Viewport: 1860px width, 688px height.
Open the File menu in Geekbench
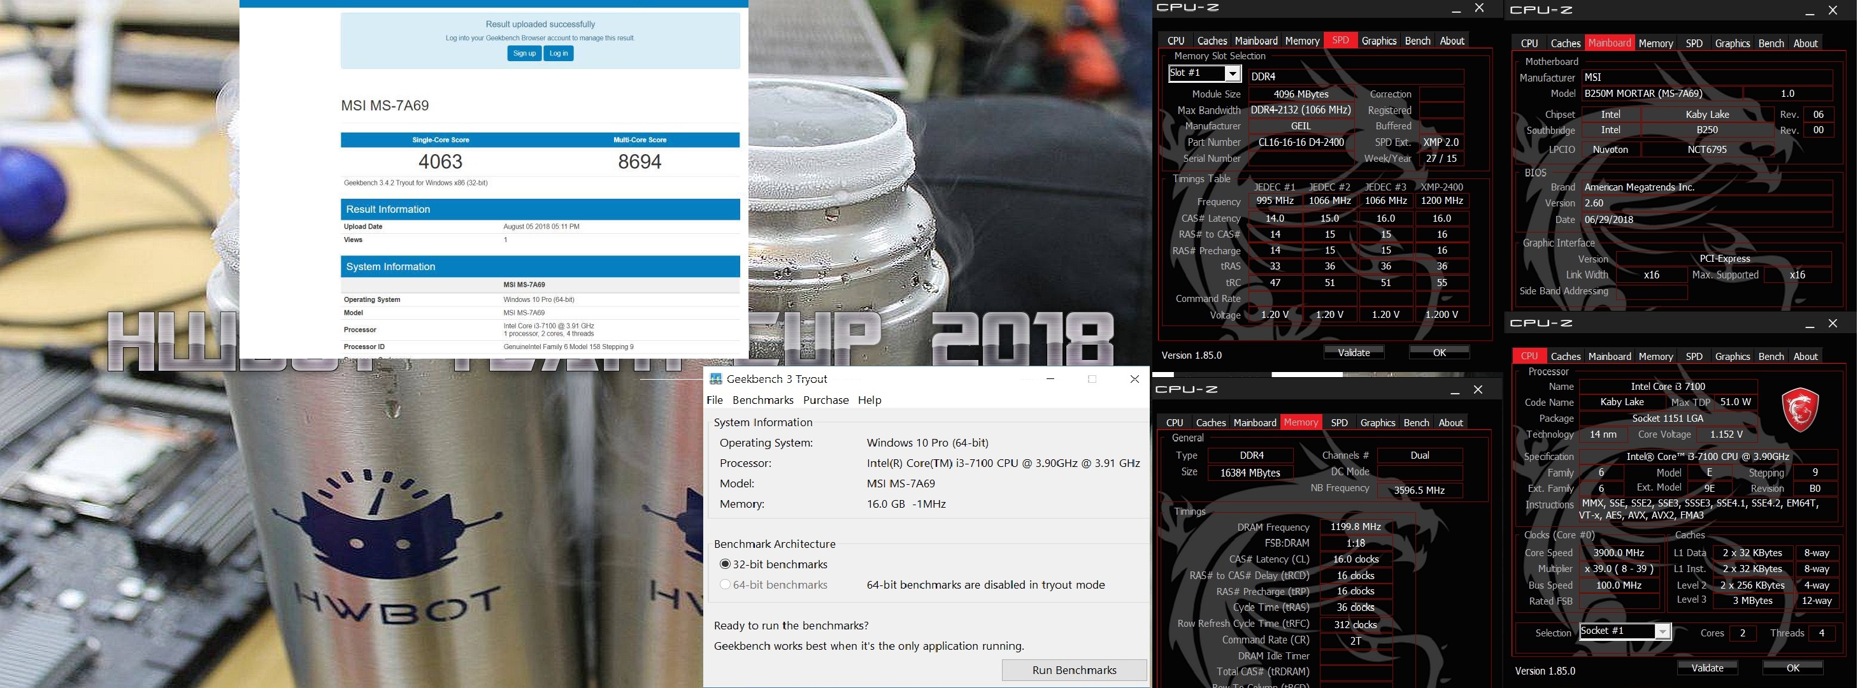[715, 400]
